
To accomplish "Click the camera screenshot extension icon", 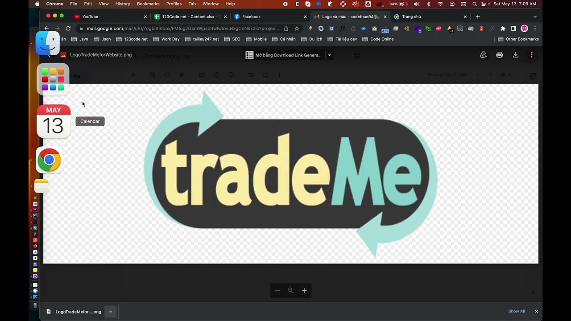I will coord(374,28).
